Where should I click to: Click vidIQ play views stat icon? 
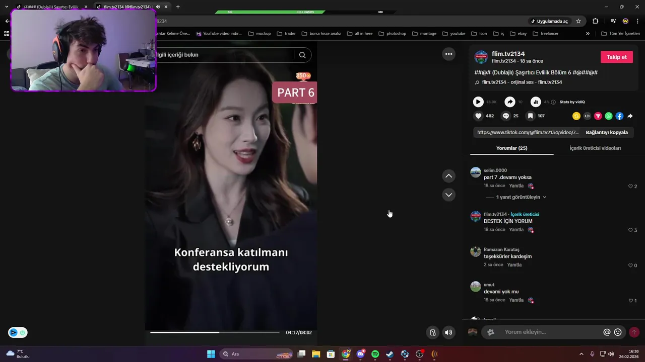tap(478, 102)
